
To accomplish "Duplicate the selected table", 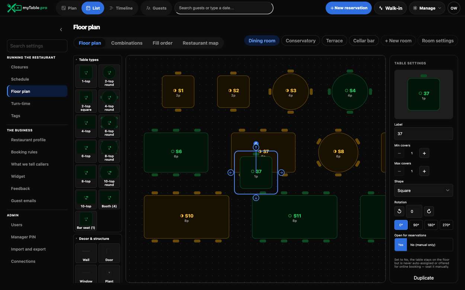I will (424, 278).
